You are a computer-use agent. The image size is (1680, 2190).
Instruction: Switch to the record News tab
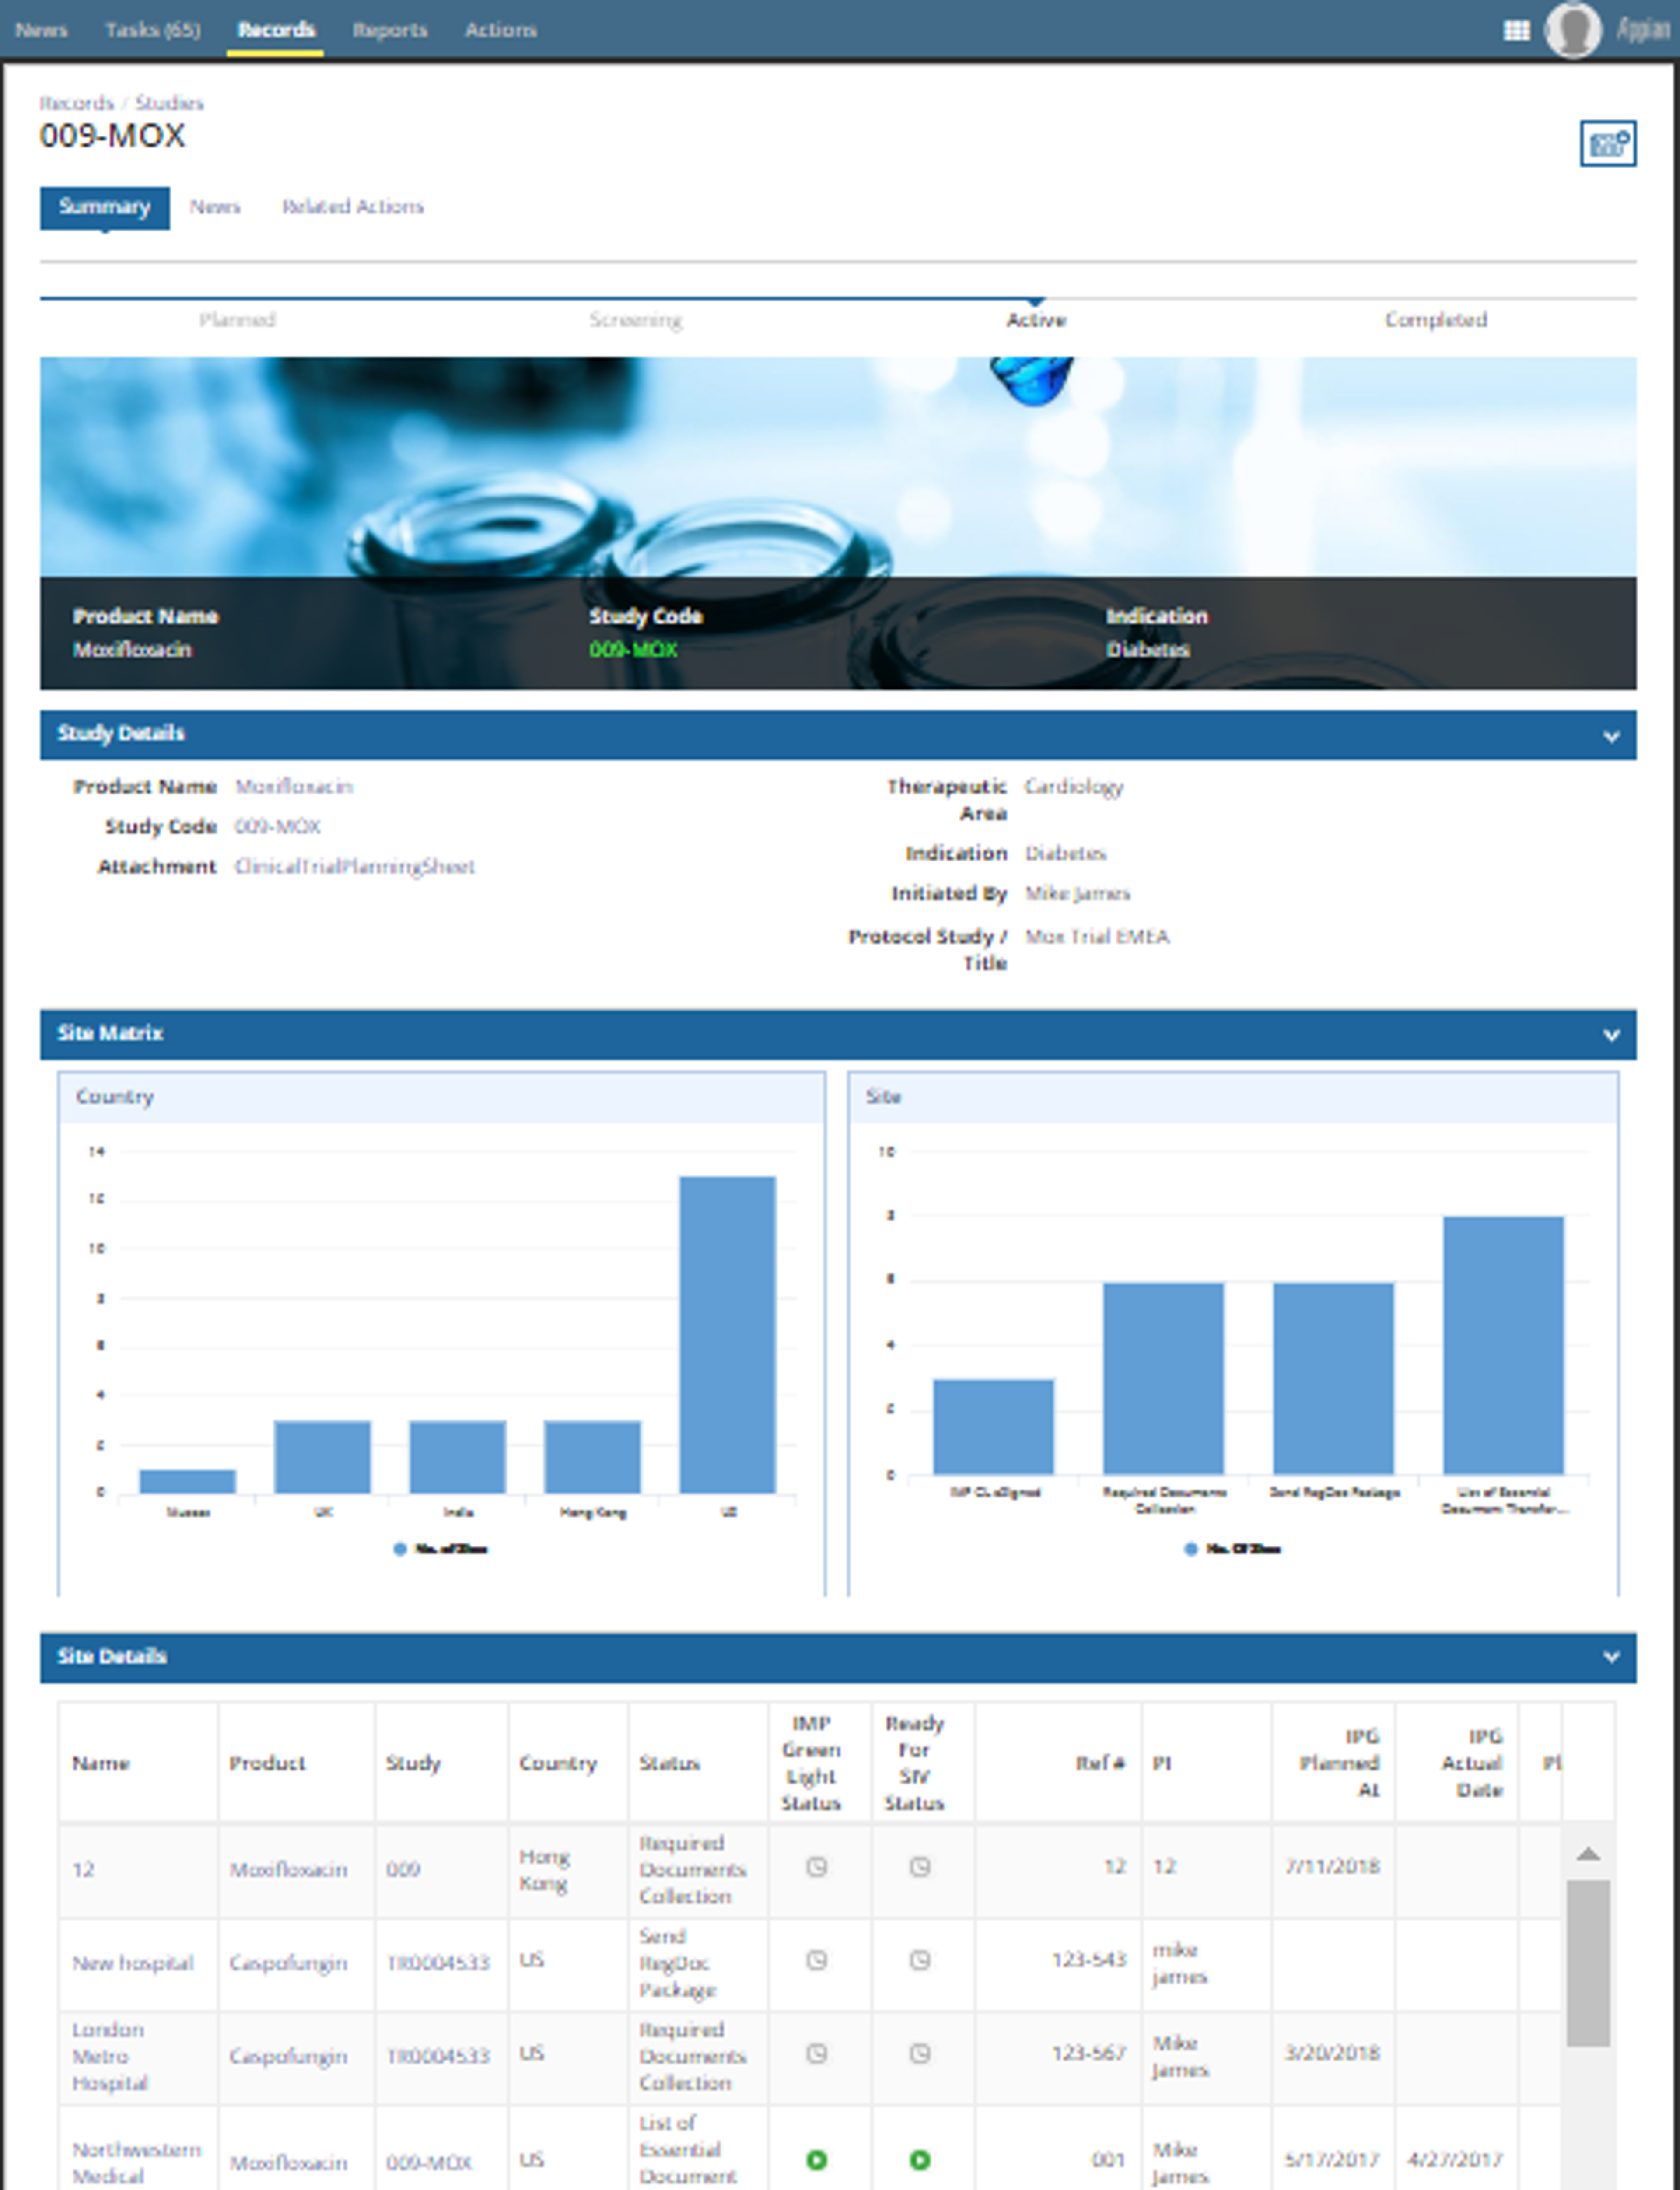pyautogui.click(x=215, y=207)
